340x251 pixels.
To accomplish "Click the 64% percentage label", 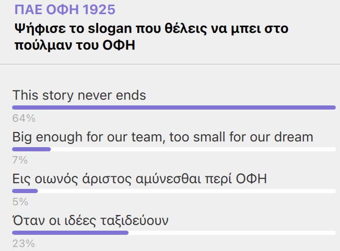I will click(x=24, y=118).
